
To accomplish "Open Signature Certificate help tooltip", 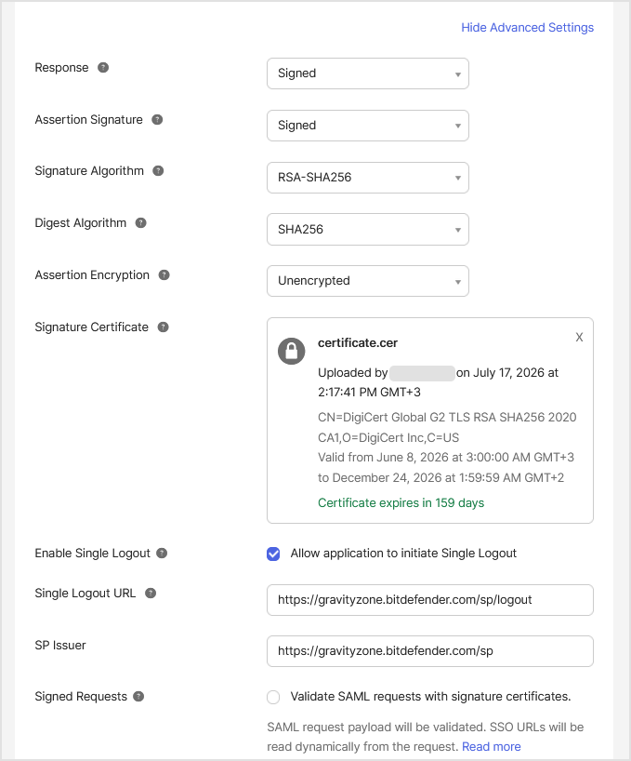I will [x=164, y=327].
